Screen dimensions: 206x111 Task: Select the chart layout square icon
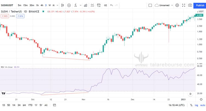[x=150, y=5]
